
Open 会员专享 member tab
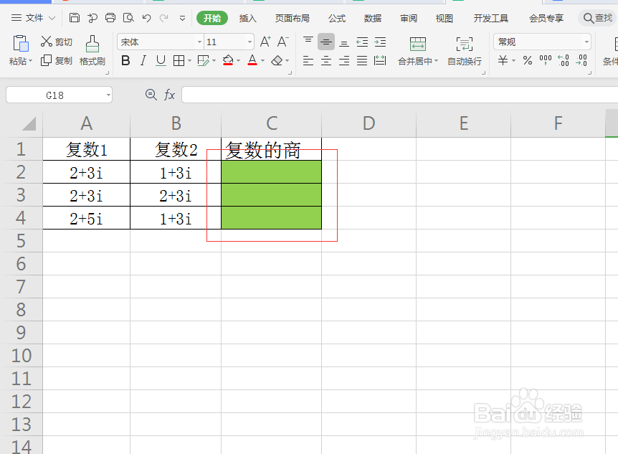pos(546,18)
